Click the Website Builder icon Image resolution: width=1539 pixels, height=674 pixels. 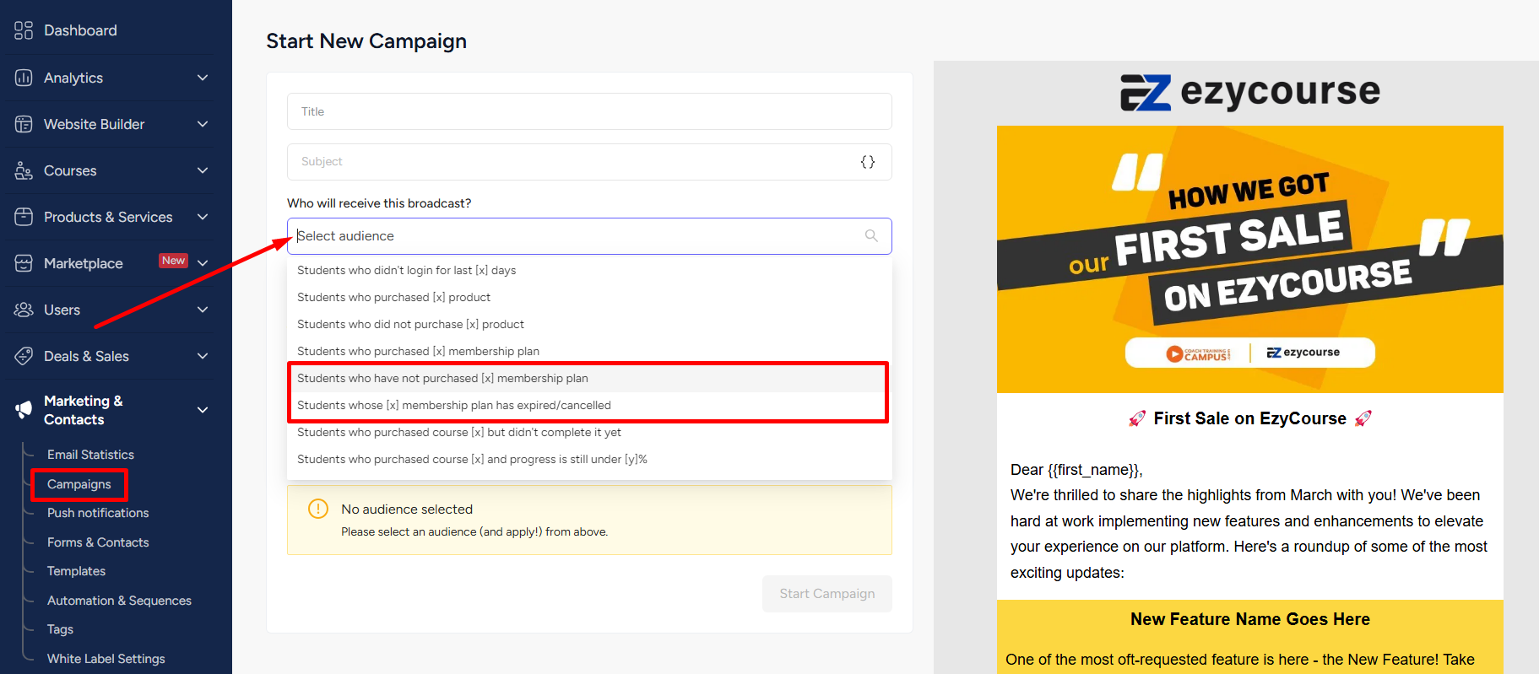24,124
